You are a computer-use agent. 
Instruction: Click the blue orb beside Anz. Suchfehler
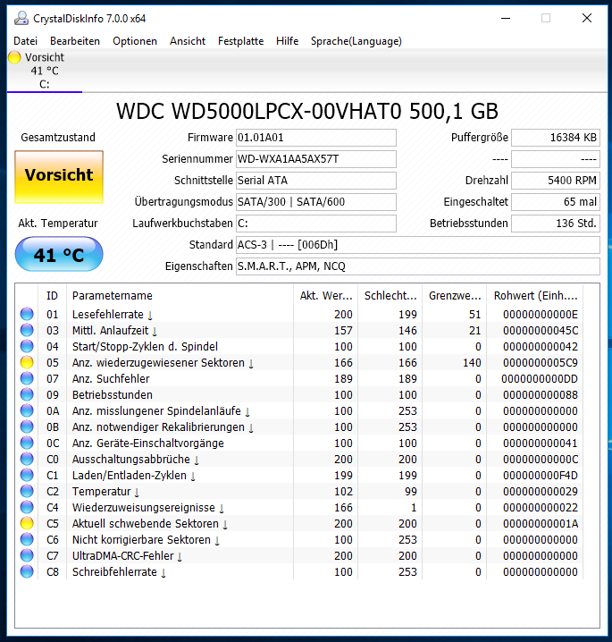(27, 378)
